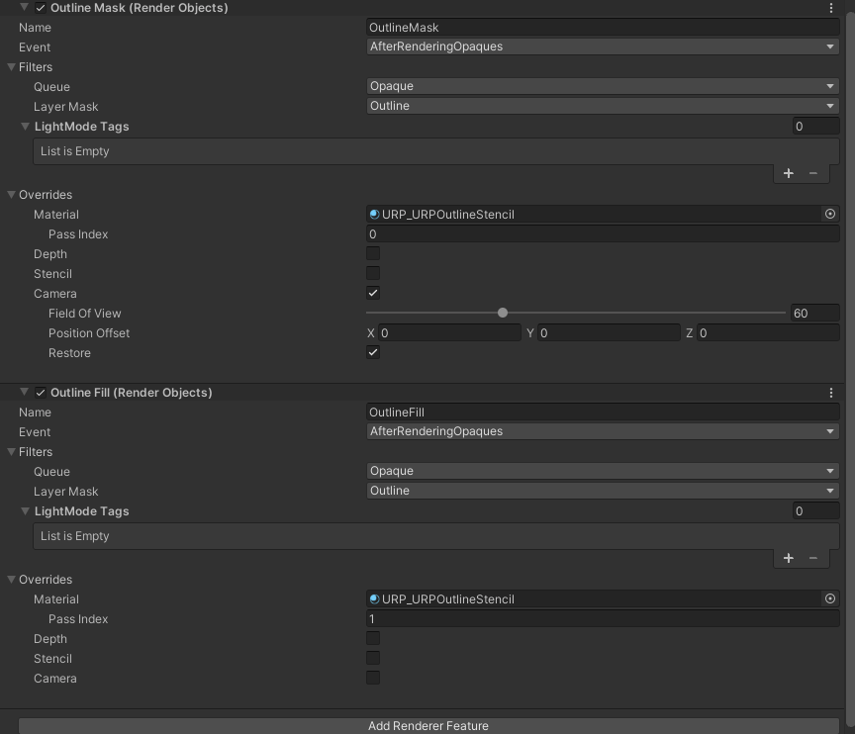Click the Pass Index field in Outline Fill
Screen dimensions: 855x734
point(602,619)
